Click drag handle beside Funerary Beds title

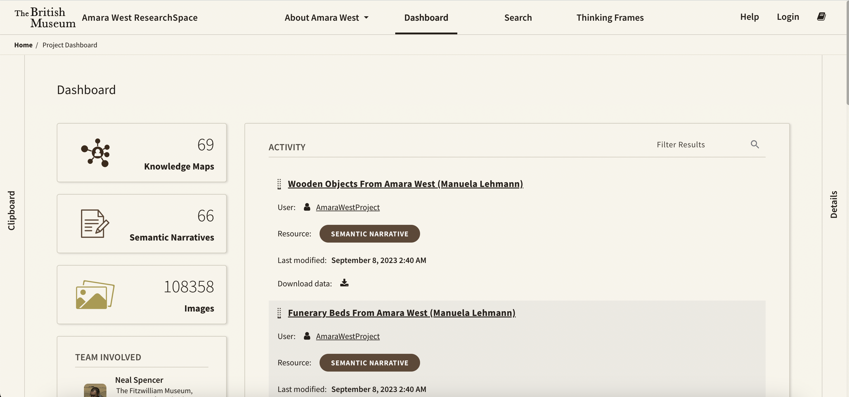pos(279,313)
